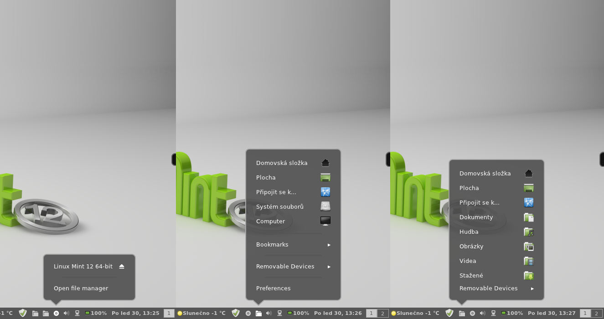604x319 pixels.
Task: Switch to workspace 1 in the 13:25 panel
Action: pos(169,313)
